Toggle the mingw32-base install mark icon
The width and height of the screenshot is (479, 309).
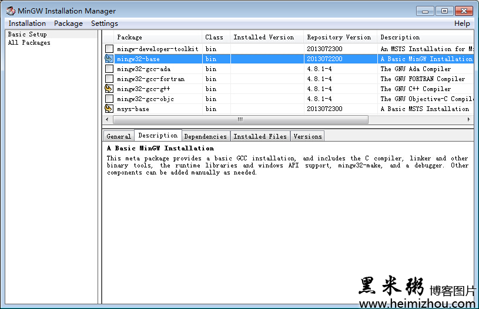(x=109, y=59)
